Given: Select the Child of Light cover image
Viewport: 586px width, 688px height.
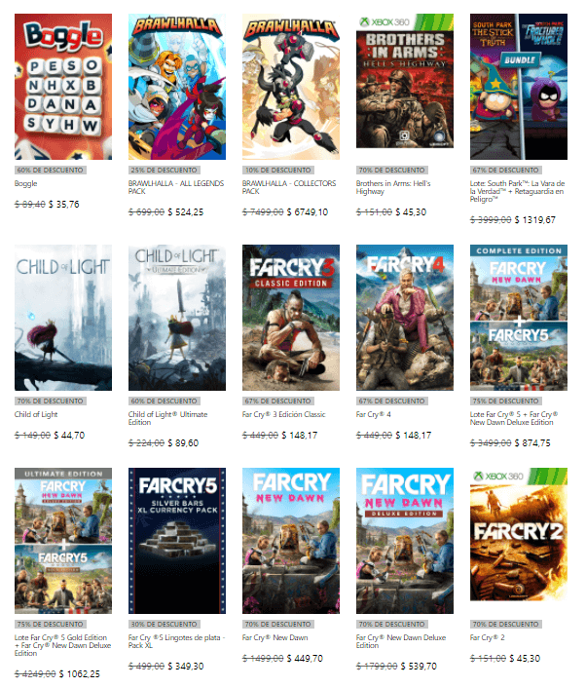Looking at the screenshot, I should (63, 318).
